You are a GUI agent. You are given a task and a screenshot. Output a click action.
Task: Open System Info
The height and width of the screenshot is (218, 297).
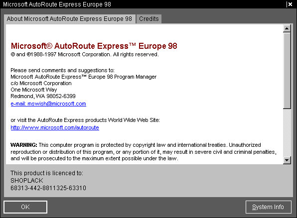pyautogui.click(x=268, y=207)
